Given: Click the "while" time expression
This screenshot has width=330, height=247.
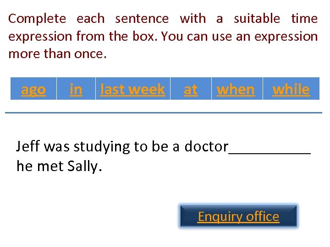Looking at the screenshot, I should pyautogui.click(x=291, y=90).
